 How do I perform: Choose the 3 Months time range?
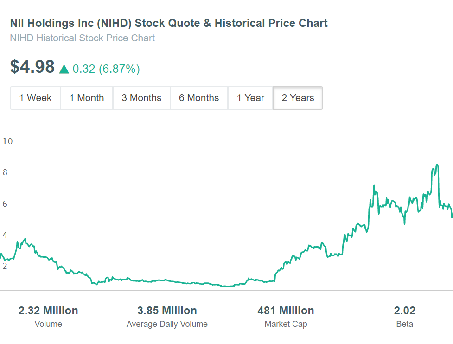[141, 98]
